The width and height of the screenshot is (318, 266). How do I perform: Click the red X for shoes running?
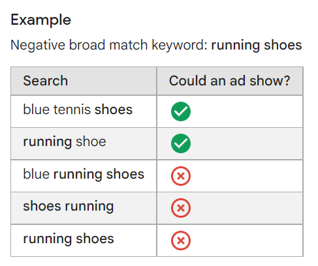click(181, 208)
